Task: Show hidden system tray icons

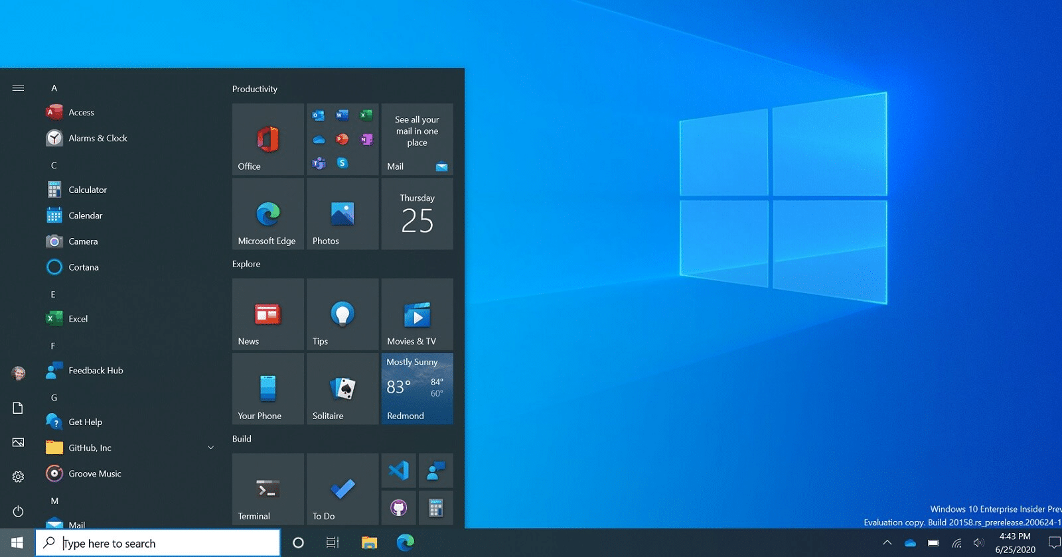Action: tap(887, 543)
